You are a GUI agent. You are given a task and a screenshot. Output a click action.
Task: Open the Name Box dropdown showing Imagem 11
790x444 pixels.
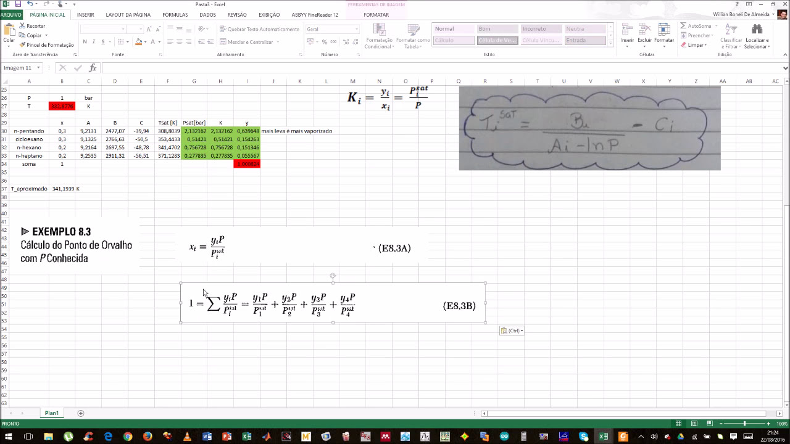[38, 68]
